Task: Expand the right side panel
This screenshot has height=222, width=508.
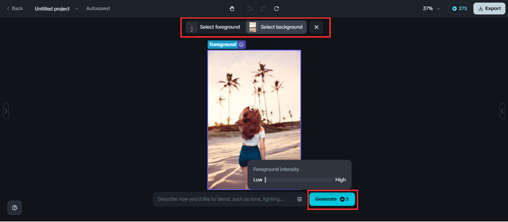Action: (x=502, y=111)
